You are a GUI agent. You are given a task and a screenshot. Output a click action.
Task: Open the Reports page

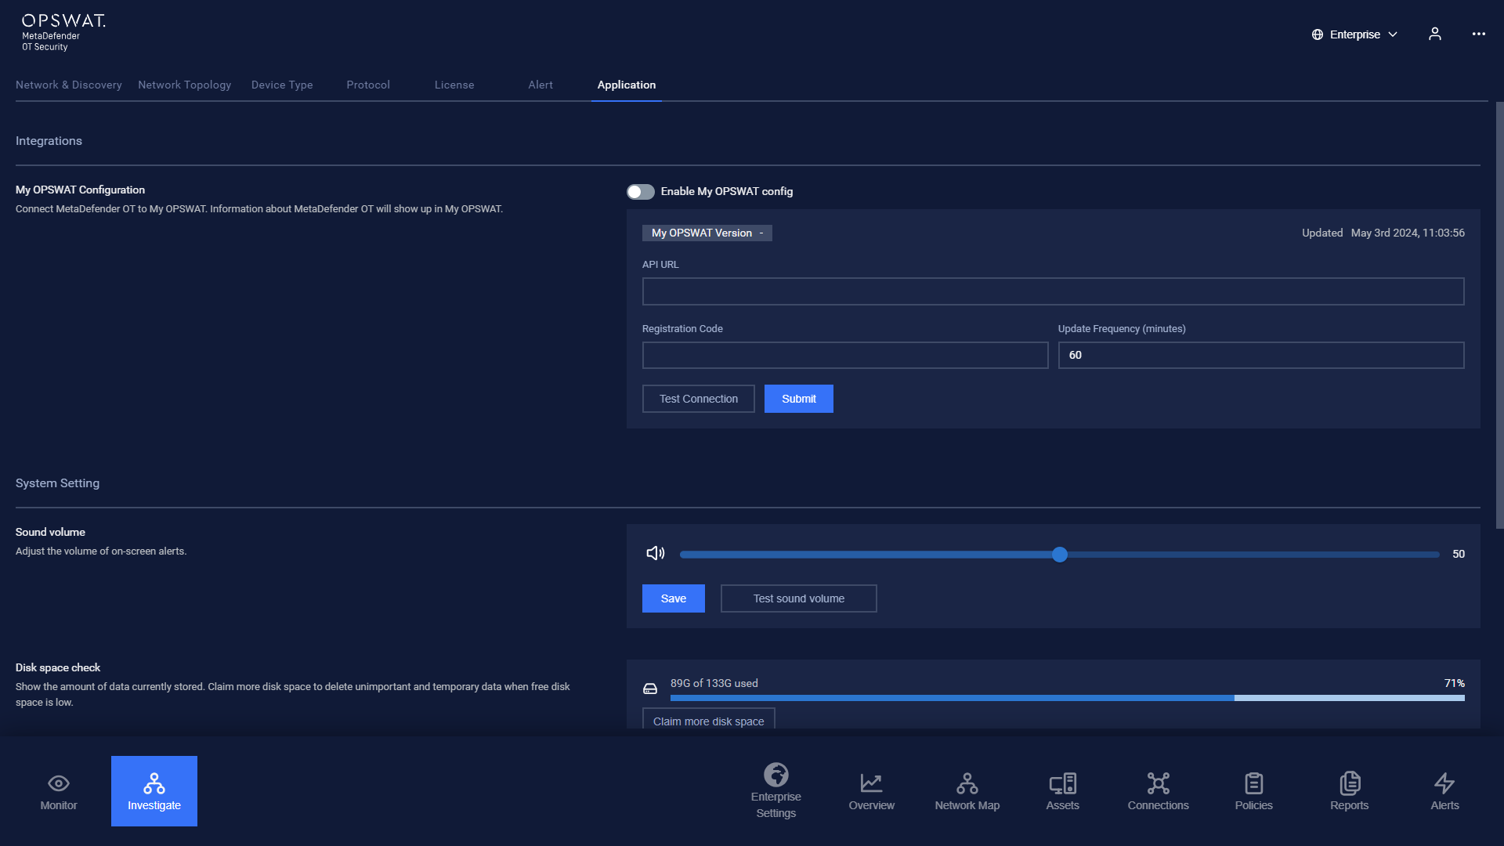tap(1350, 791)
